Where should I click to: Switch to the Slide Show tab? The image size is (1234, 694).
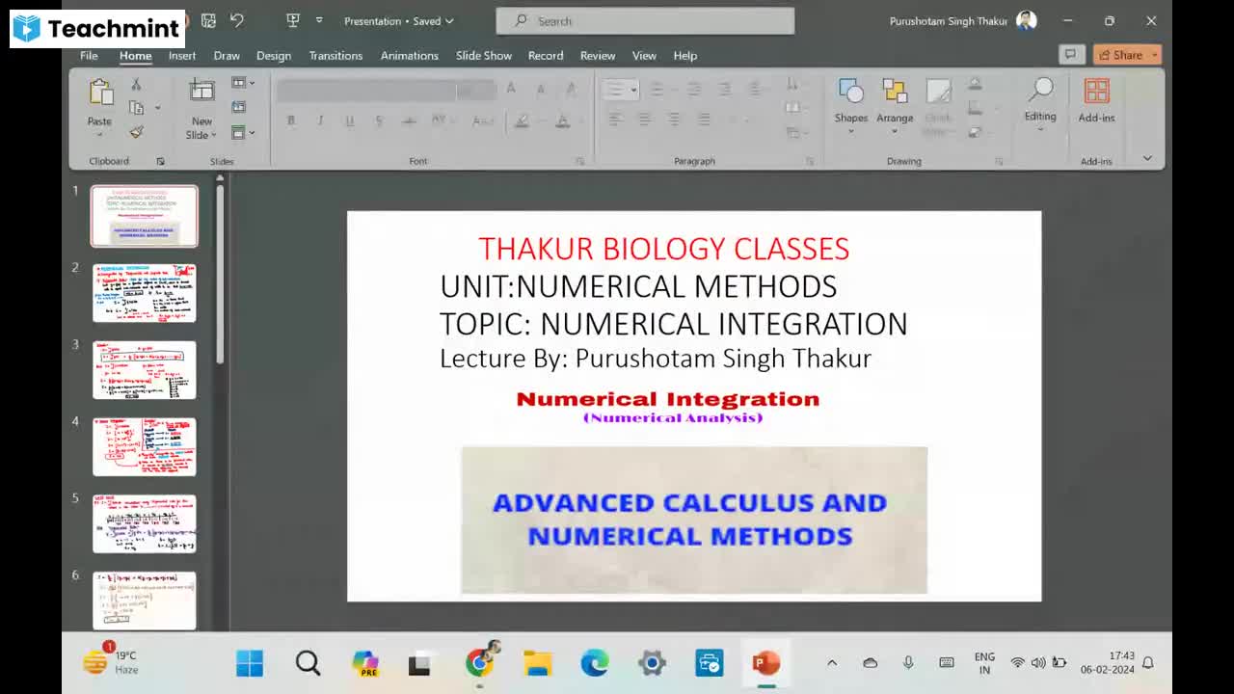pyautogui.click(x=483, y=55)
